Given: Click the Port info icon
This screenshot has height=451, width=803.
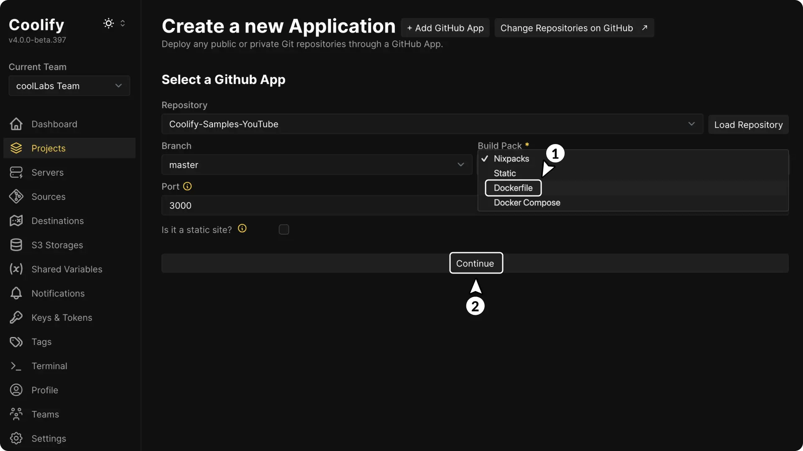Looking at the screenshot, I should (187, 187).
